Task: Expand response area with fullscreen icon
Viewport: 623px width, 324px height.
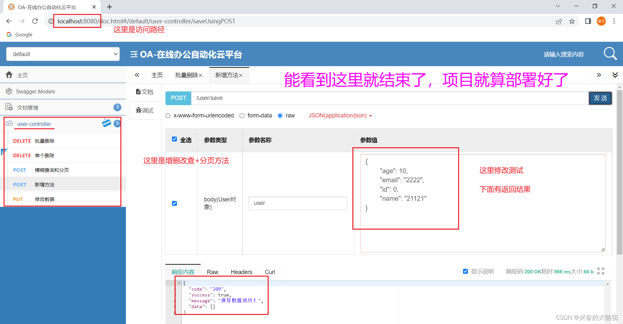Action: (x=601, y=271)
